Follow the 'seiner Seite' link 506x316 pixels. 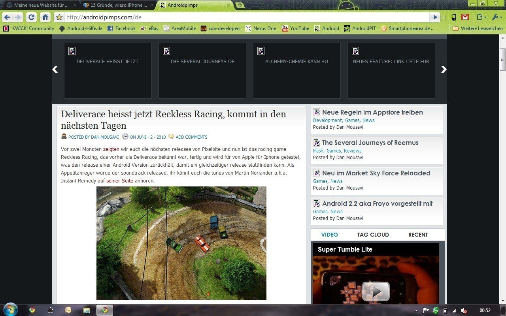(120, 181)
